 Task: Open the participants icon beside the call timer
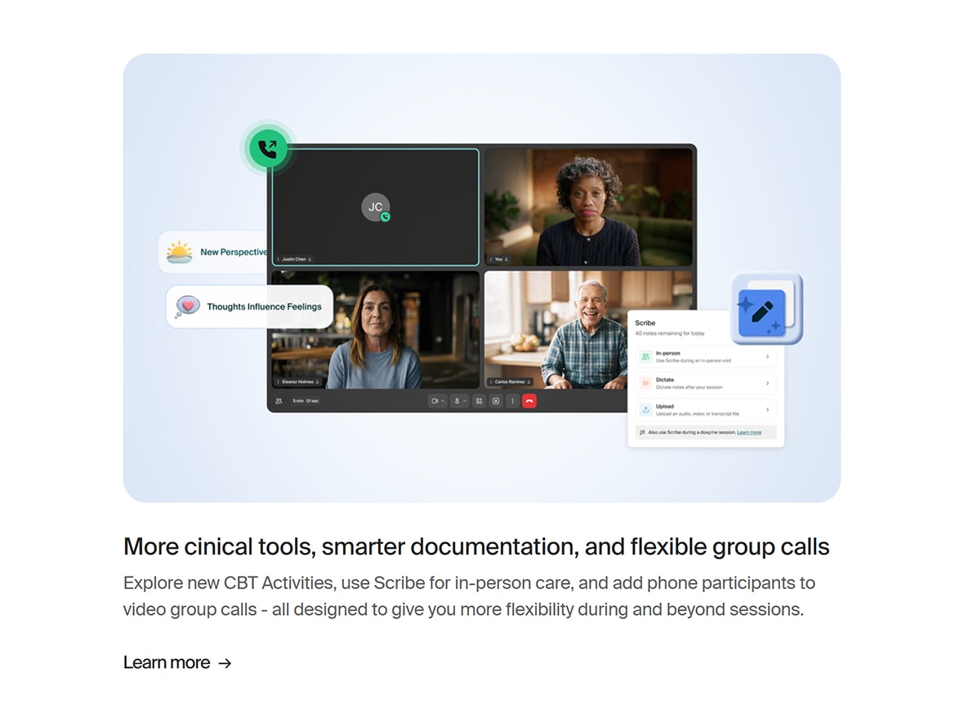click(279, 401)
